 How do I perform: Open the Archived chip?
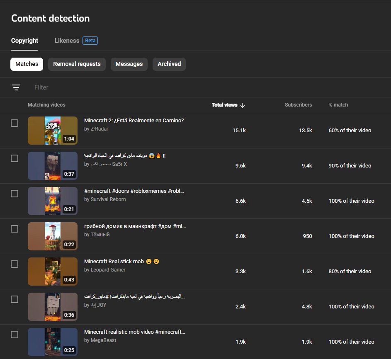point(169,64)
